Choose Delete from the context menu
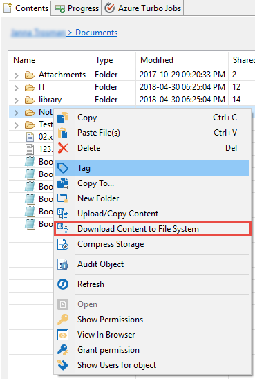 [152, 148]
